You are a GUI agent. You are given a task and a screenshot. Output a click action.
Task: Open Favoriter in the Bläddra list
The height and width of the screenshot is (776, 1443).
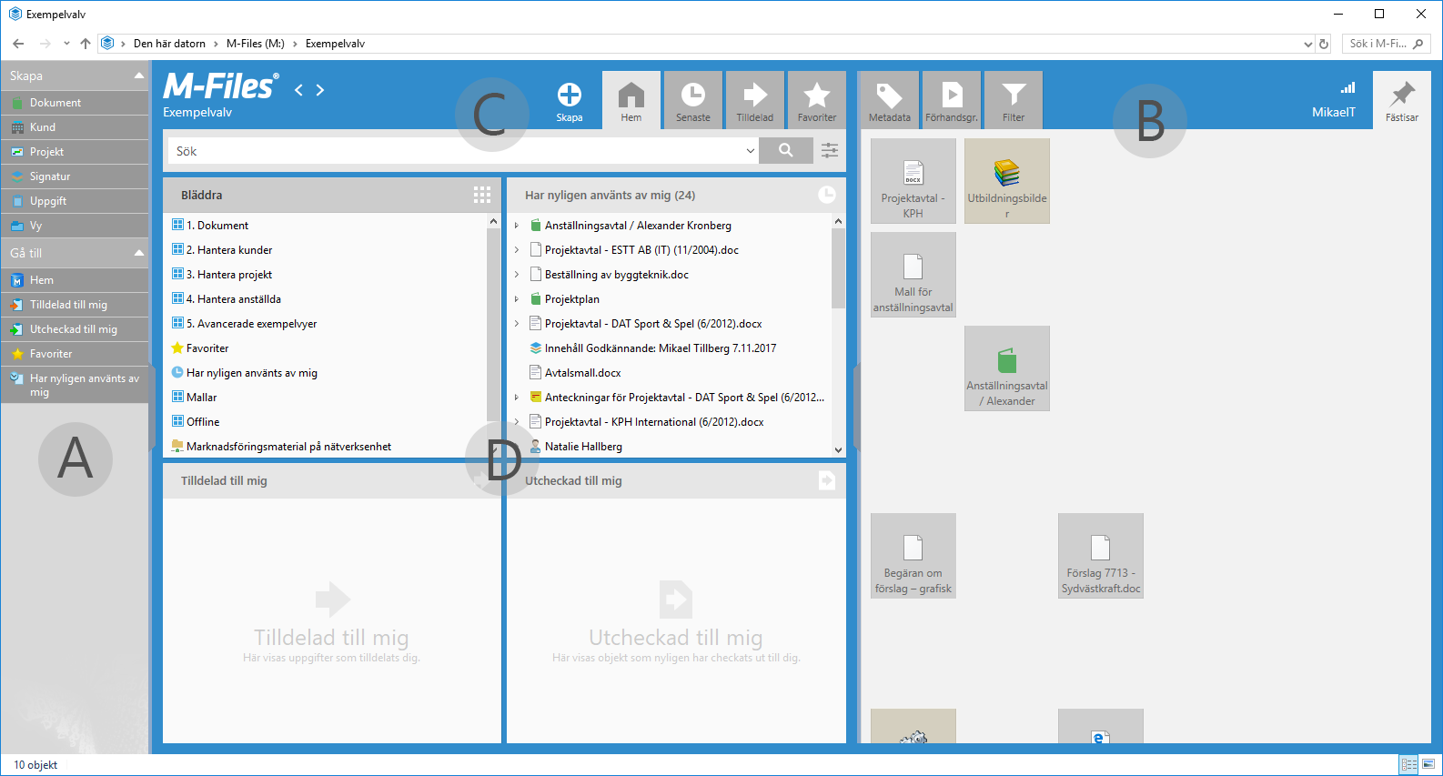(x=207, y=348)
